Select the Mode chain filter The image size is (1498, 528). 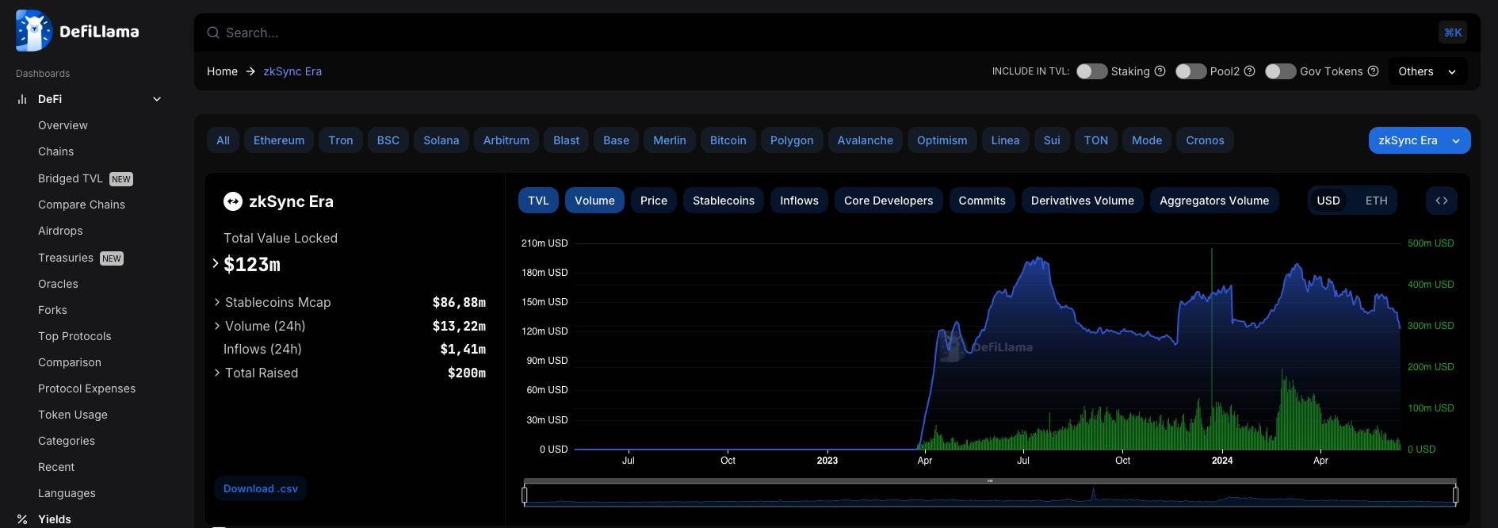pyautogui.click(x=1147, y=140)
